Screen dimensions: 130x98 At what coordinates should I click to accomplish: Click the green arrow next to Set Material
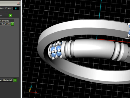tap(15, 80)
